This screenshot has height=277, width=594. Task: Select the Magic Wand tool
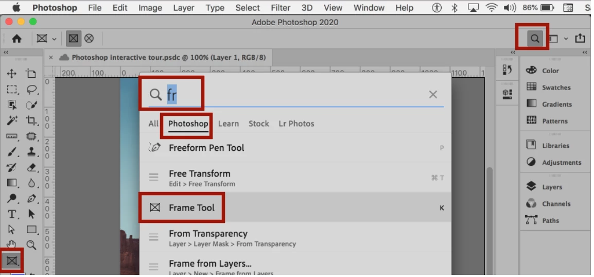click(12, 120)
